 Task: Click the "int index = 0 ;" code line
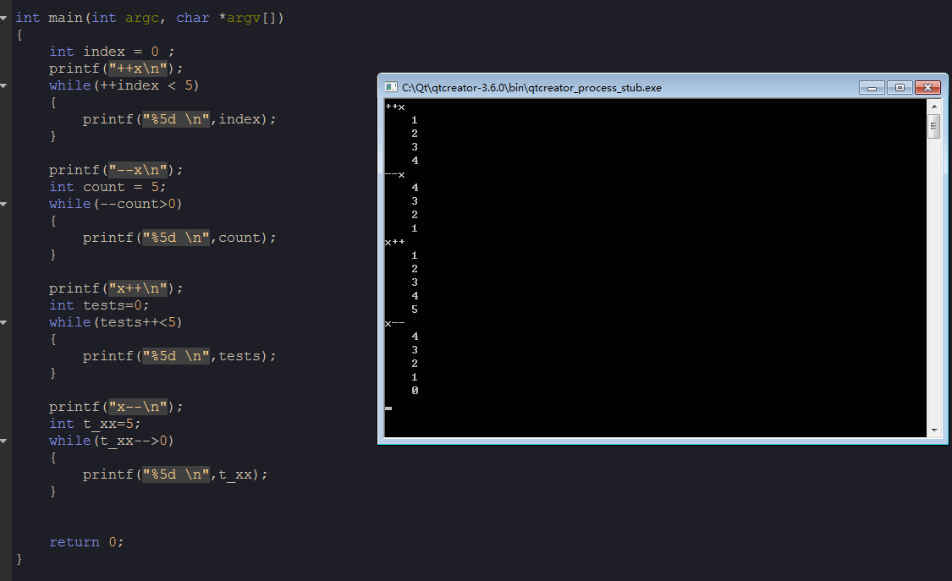[x=111, y=52]
